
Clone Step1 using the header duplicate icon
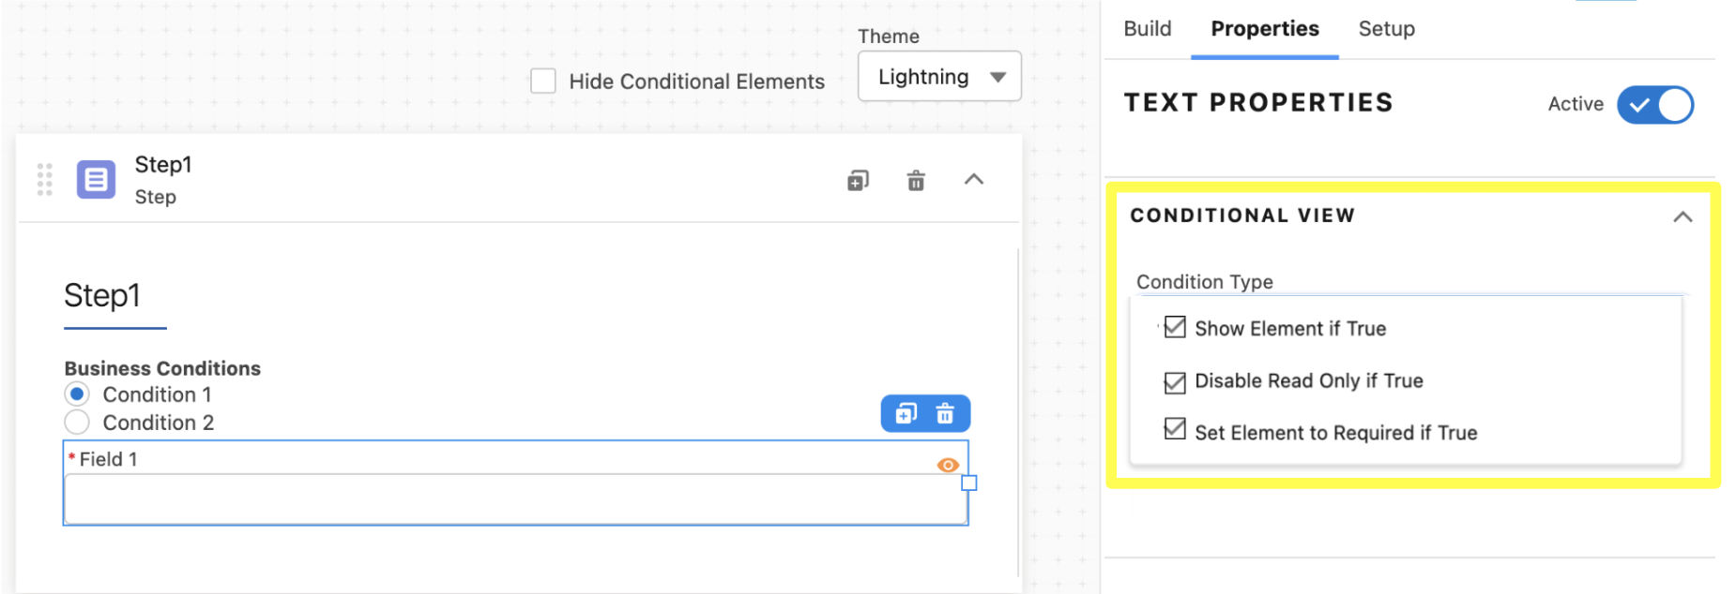[x=858, y=180]
